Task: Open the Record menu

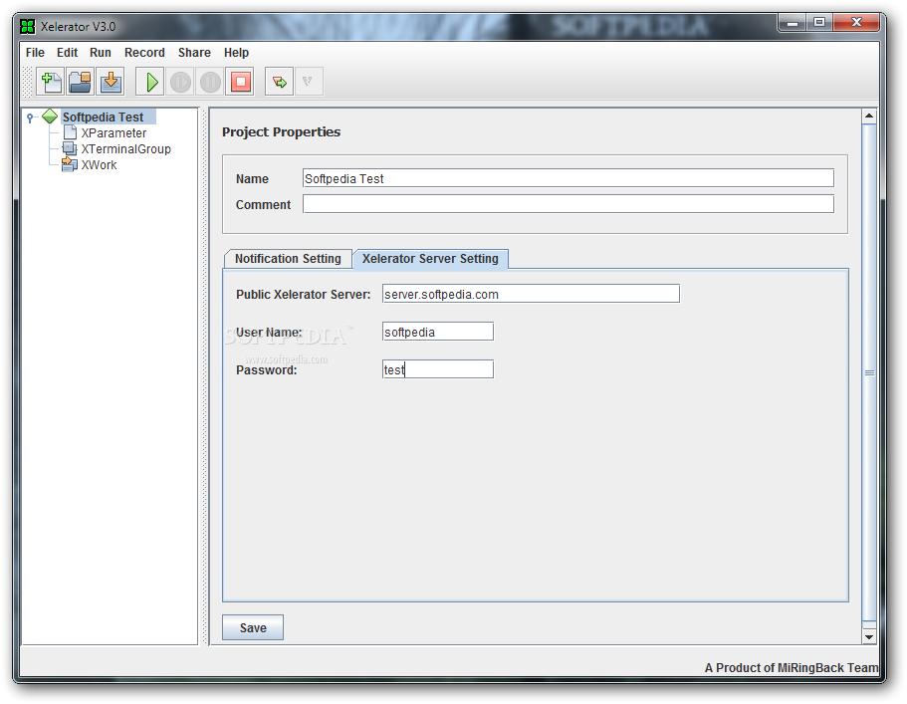Action: 144,53
